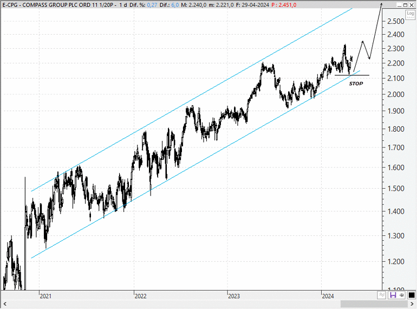Click the 1.200 price axis label
The width and height of the screenshot is (417, 309).
(396, 262)
